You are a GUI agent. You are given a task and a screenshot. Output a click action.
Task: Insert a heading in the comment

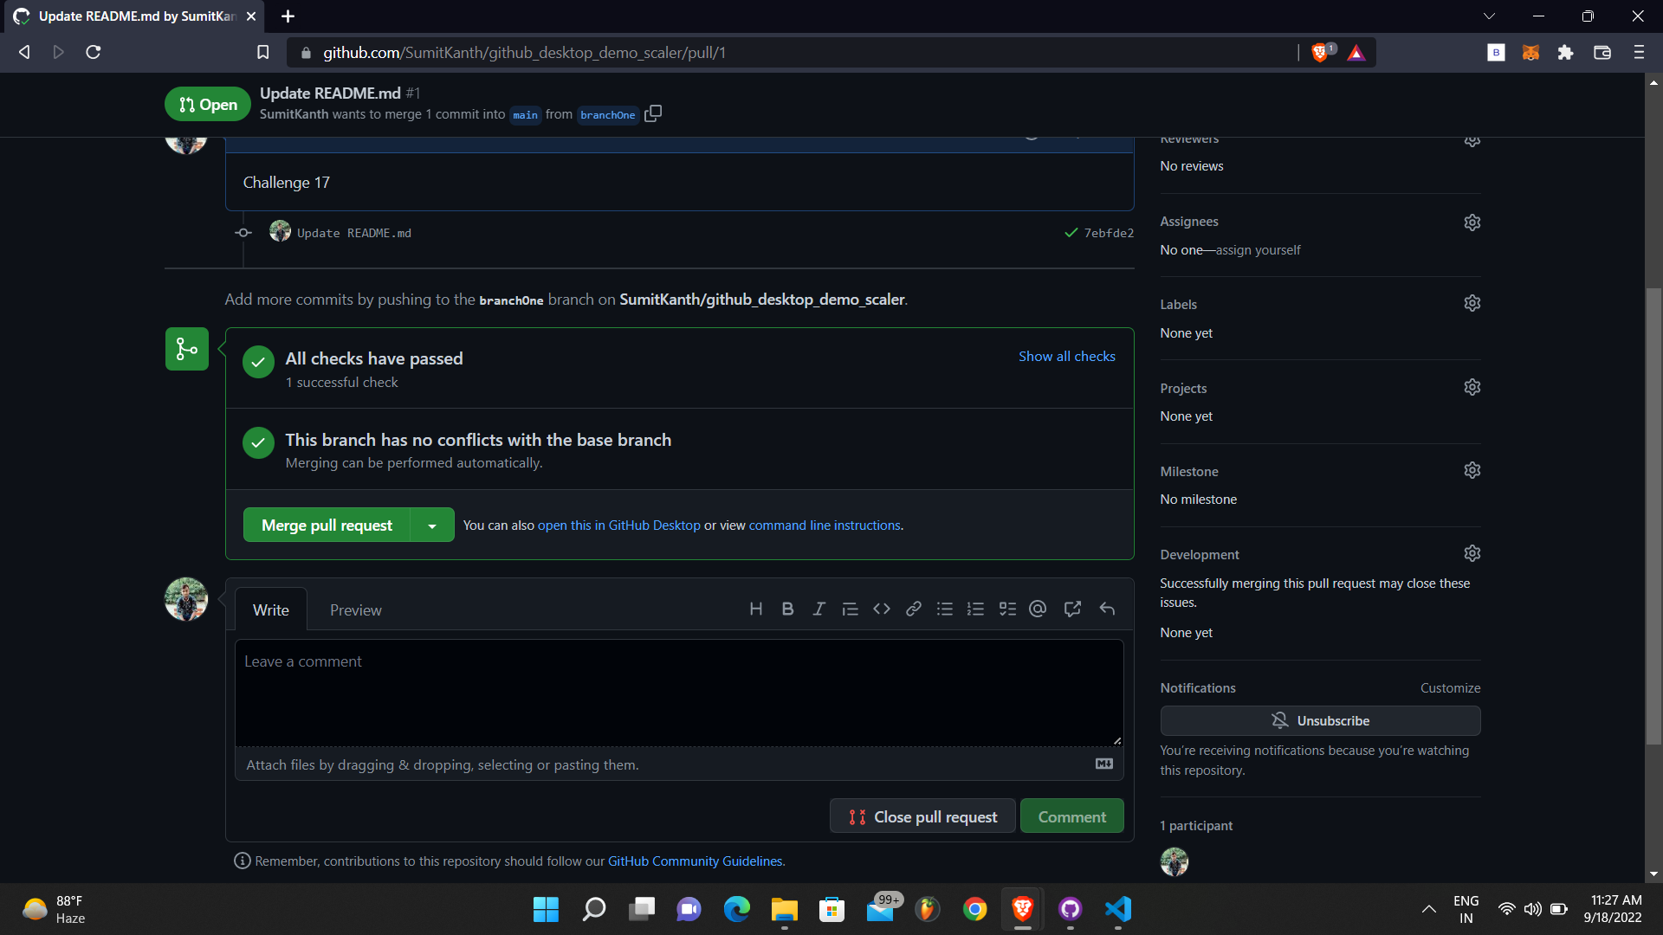[756, 609]
